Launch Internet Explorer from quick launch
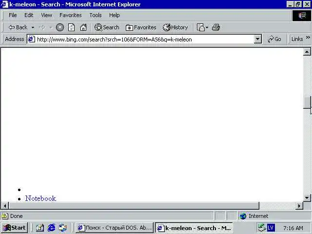 (51, 228)
